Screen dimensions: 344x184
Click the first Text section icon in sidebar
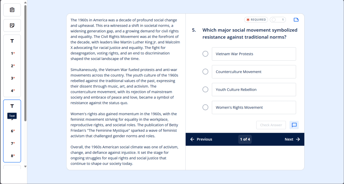(x=12, y=41)
